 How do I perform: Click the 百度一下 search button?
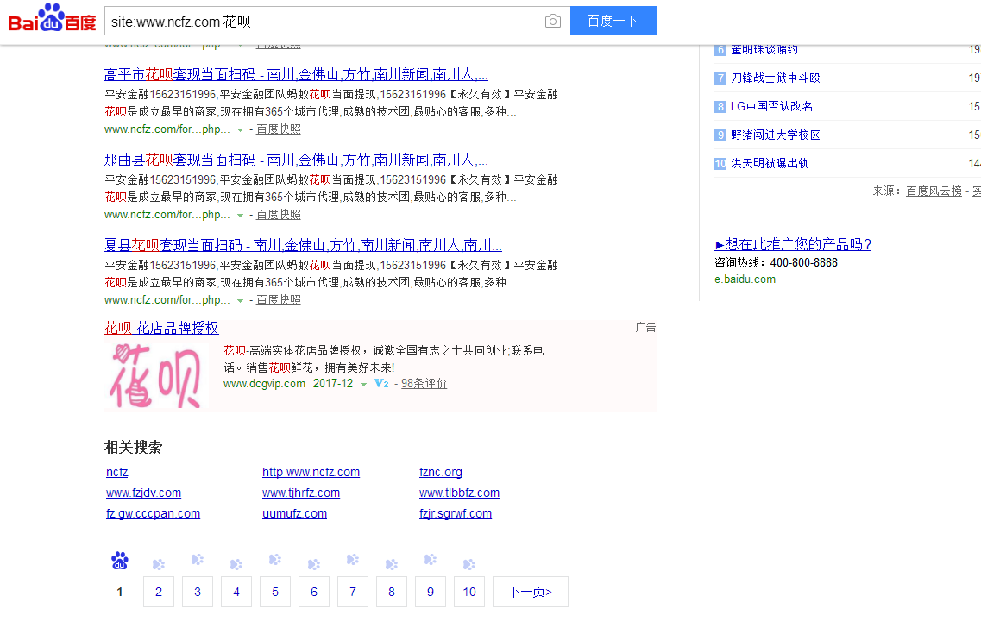tap(613, 20)
